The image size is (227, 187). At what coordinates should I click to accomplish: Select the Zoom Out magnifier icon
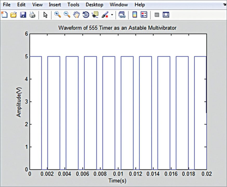67,15
